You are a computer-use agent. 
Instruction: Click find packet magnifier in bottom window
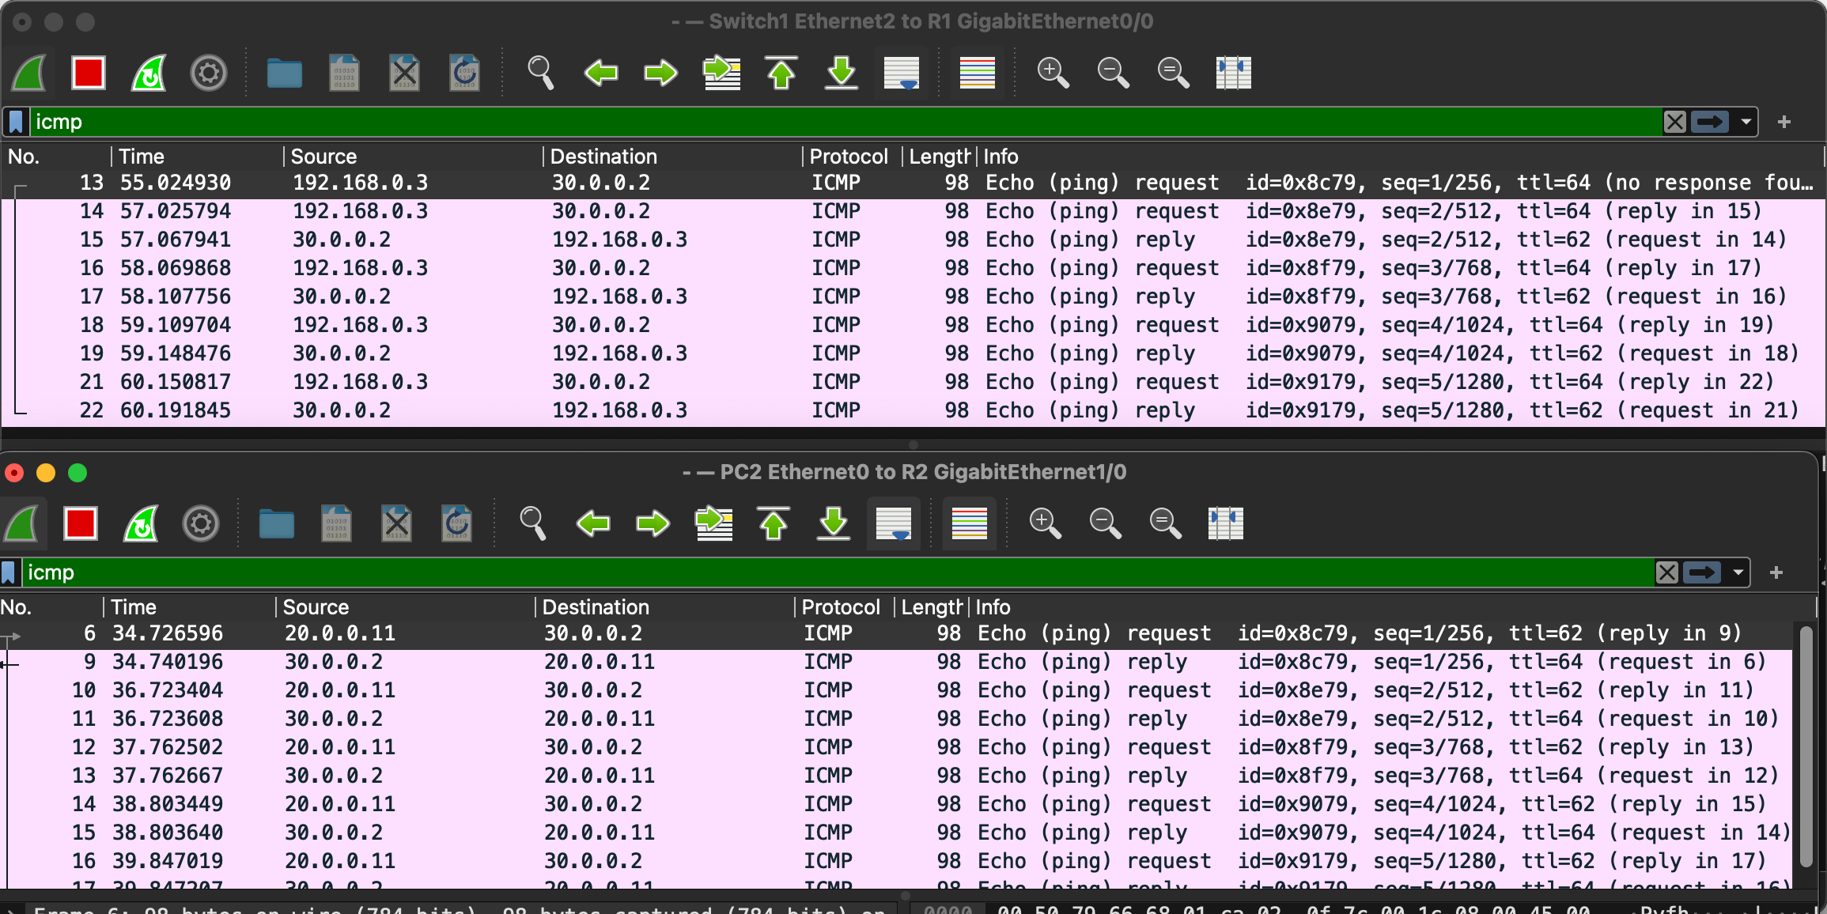pos(532,523)
